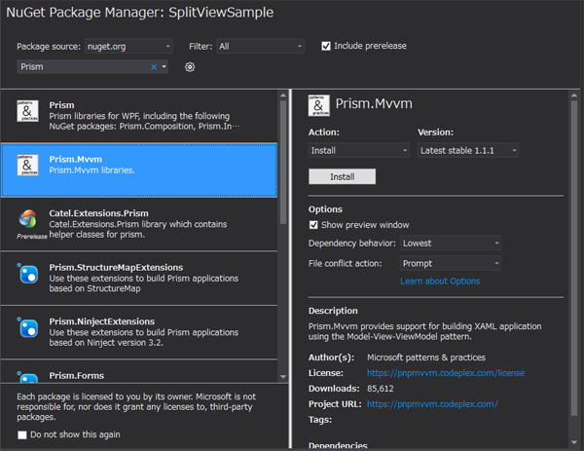The width and height of the screenshot is (584, 451).
Task: Toggle the Include prerelease checkbox
Action: (x=326, y=46)
